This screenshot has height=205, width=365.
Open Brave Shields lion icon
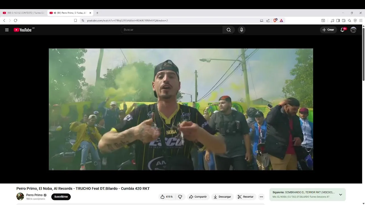275,20
